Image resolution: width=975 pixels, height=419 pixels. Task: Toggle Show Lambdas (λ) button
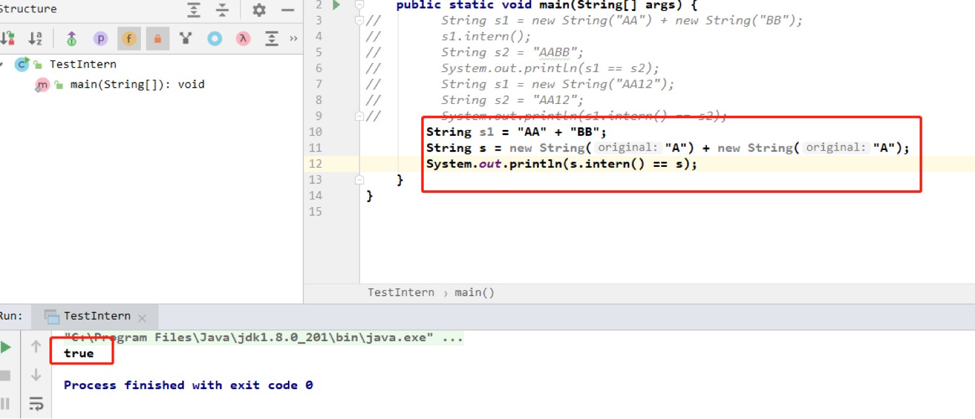coord(243,38)
